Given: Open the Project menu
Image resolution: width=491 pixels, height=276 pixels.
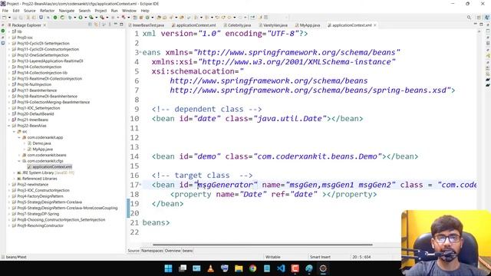Looking at the screenshot, I should (101, 10).
